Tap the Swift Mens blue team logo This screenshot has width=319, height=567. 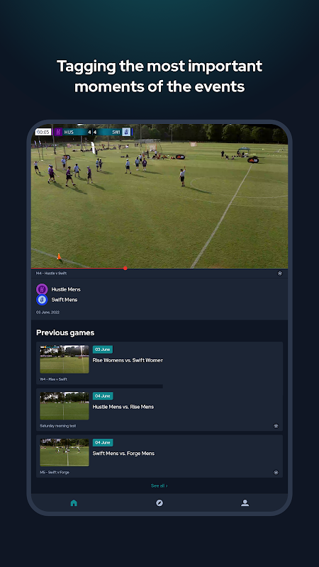(42, 300)
